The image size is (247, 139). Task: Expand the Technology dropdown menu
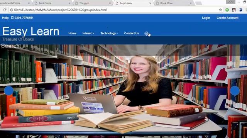[x=109, y=33]
